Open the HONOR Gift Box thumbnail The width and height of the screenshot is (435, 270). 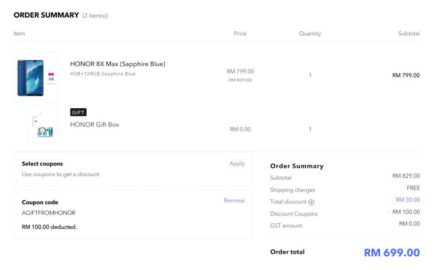pos(43,124)
